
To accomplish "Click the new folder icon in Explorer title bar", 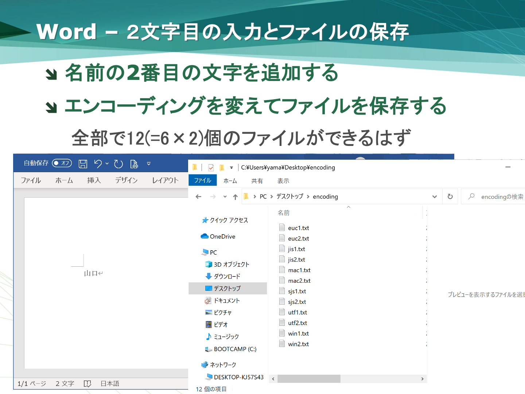I will click(222, 167).
